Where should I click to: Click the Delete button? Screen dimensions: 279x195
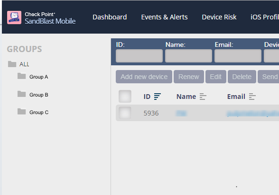click(x=242, y=77)
